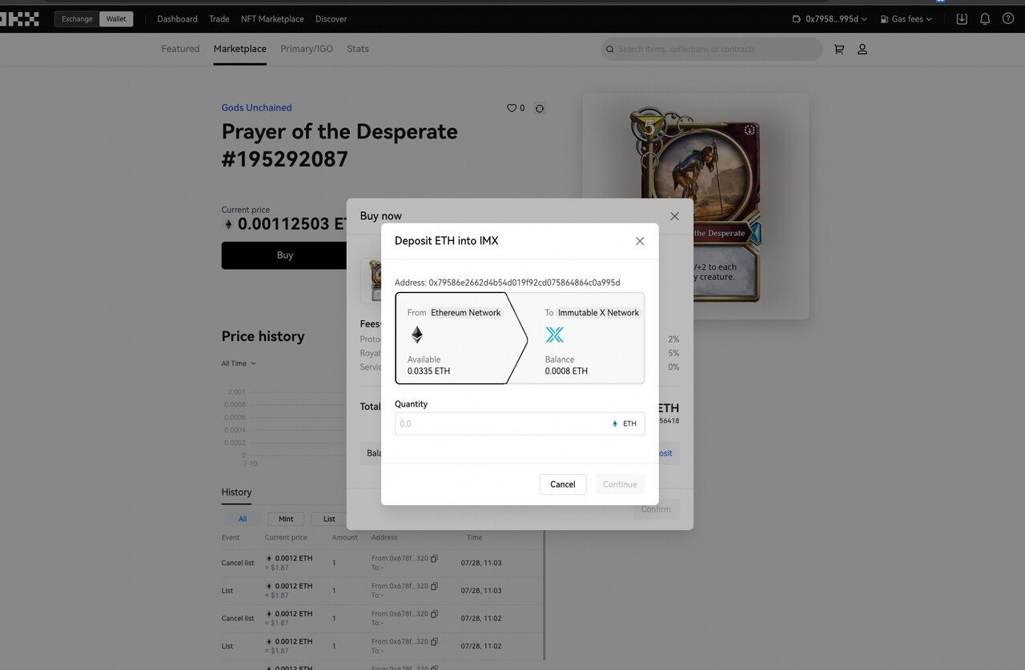Click Continue in the deposit dialog
The image size is (1025, 670).
tap(620, 484)
